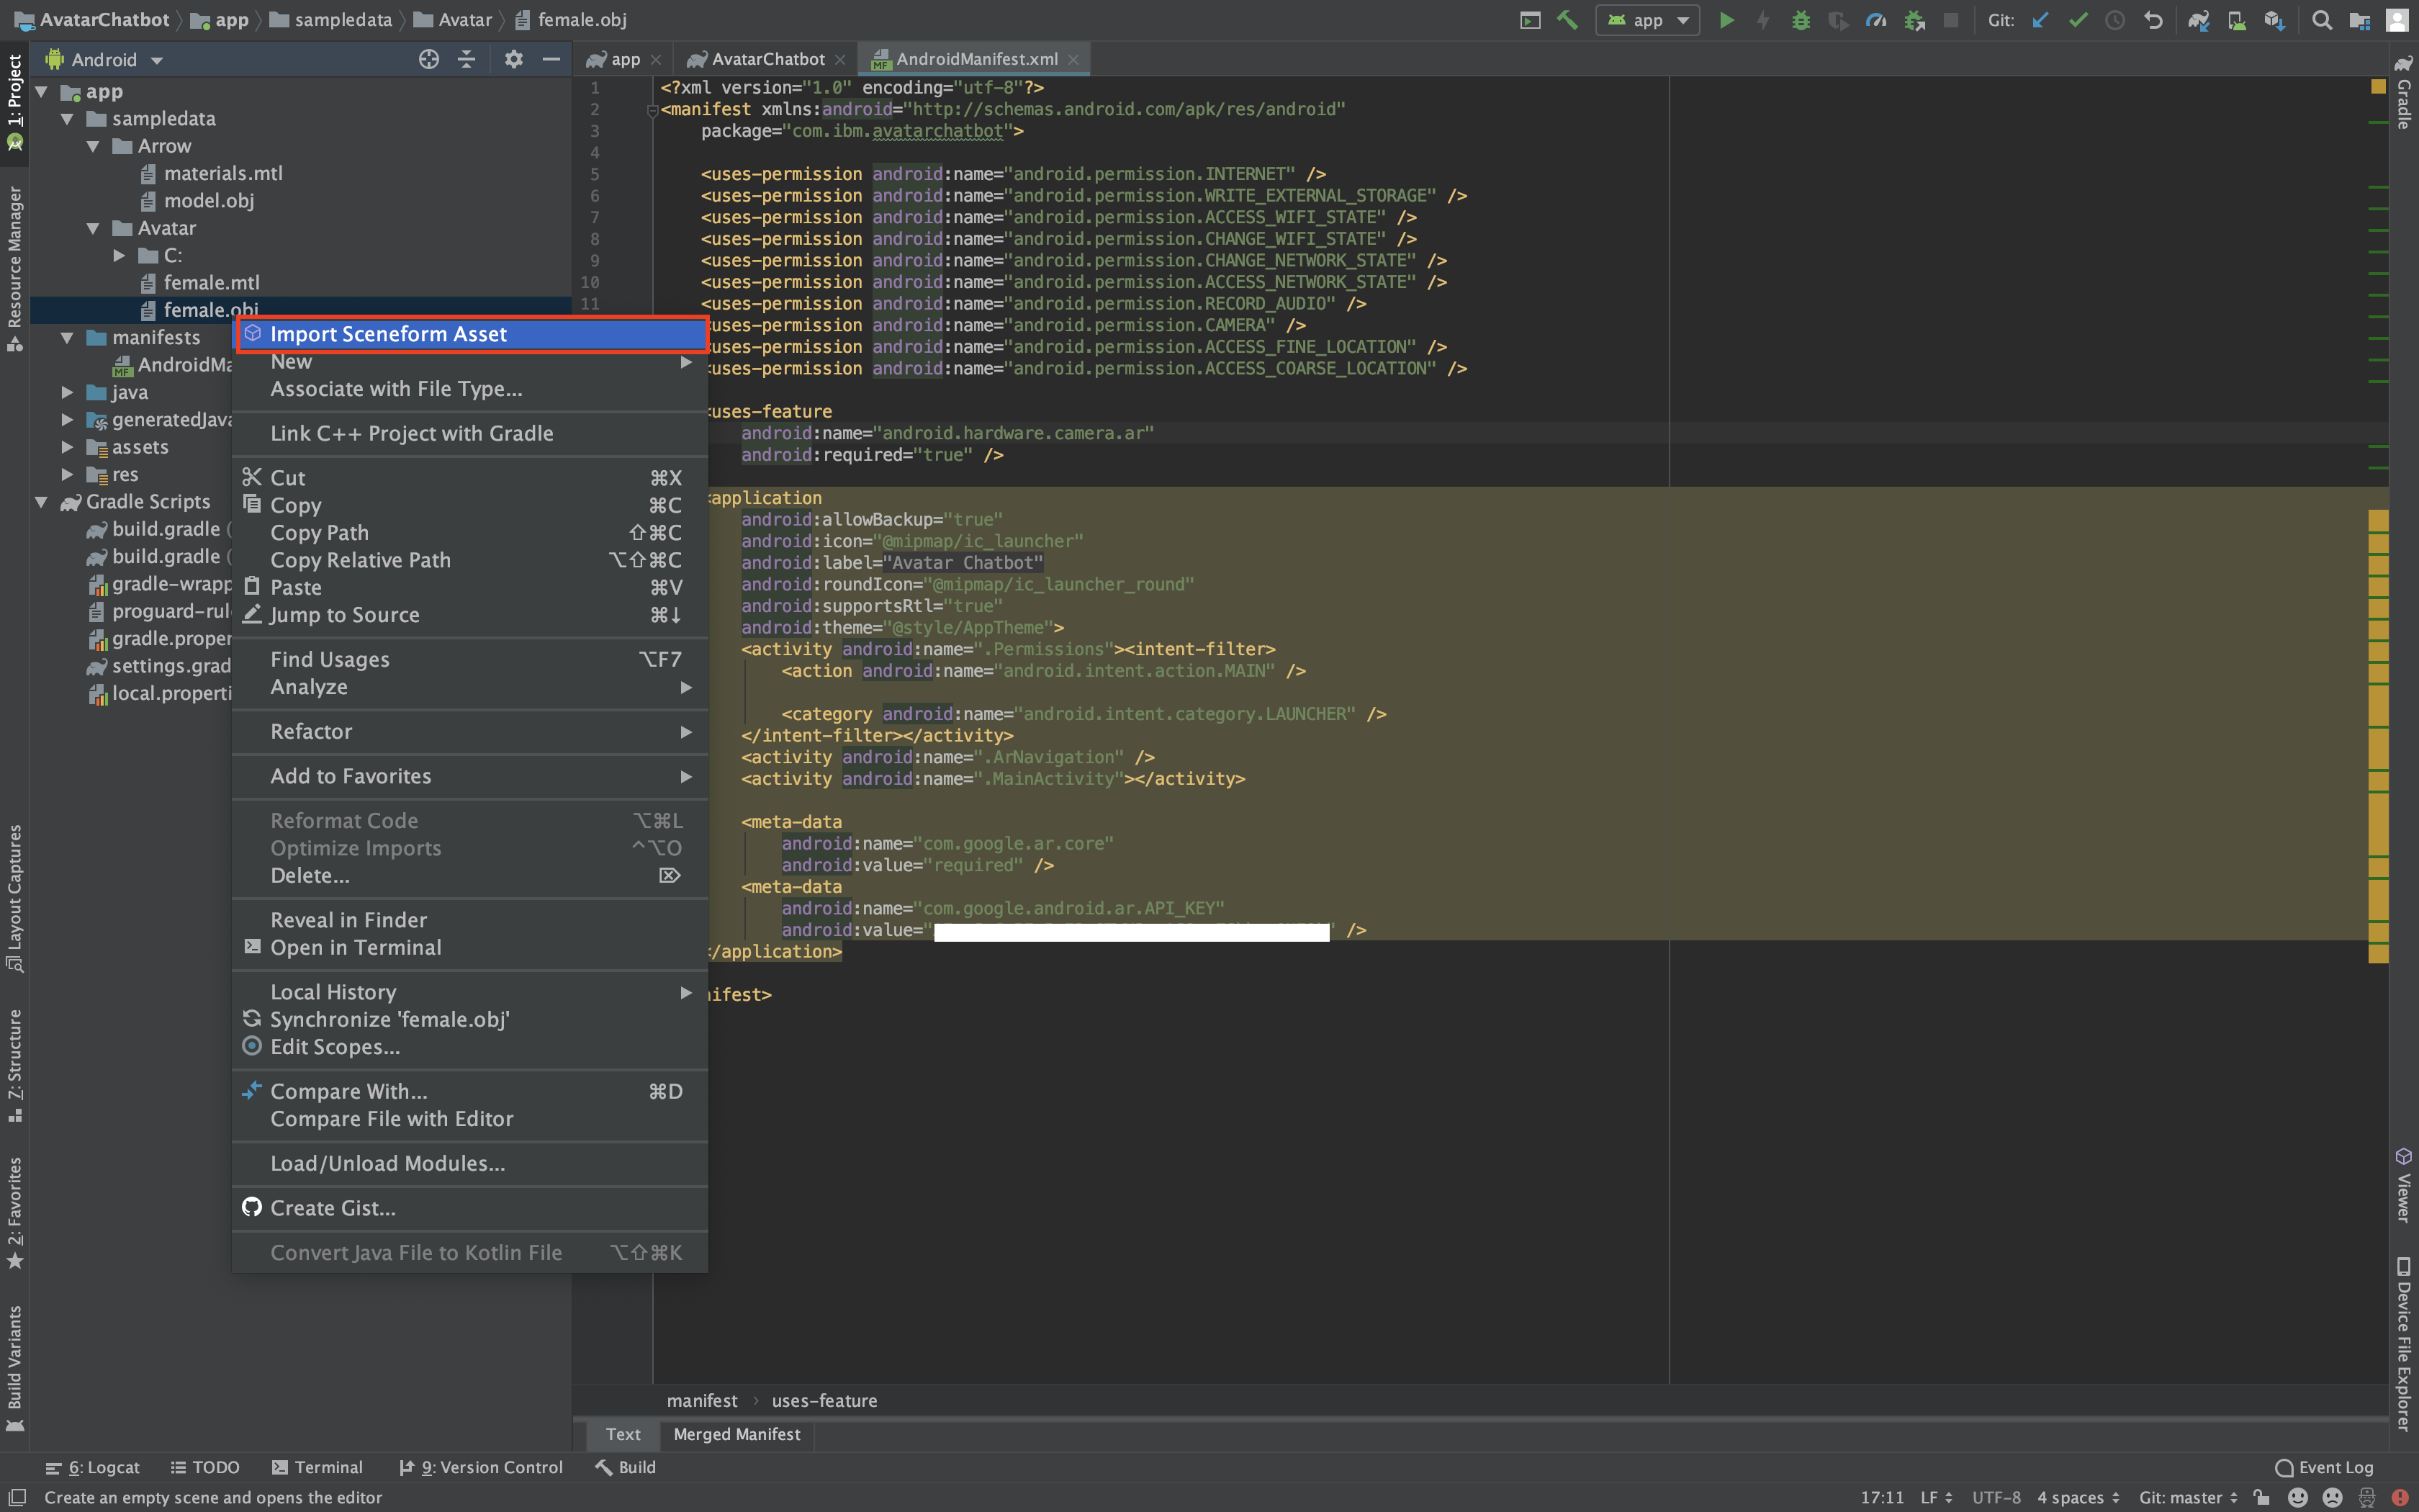Click Git update project arrow icon
The height and width of the screenshot is (1512, 2419).
(x=2040, y=20)
